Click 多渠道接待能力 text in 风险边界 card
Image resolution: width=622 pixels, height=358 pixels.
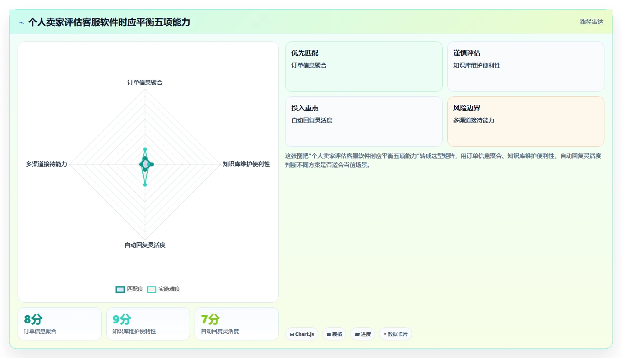click(474, 120)
